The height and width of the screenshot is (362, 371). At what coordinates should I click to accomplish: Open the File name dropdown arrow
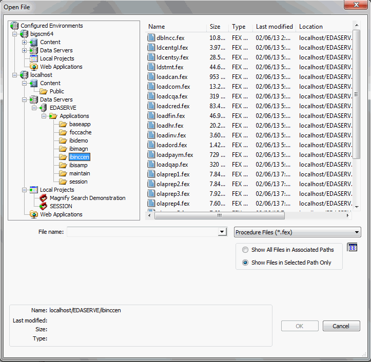pyautogui.click(x=222, y=232)
